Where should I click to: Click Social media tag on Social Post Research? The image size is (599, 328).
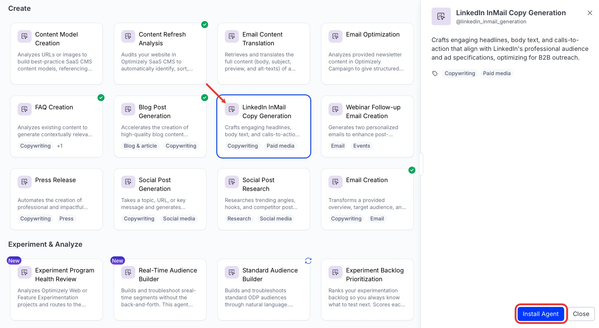click(276, 219)
